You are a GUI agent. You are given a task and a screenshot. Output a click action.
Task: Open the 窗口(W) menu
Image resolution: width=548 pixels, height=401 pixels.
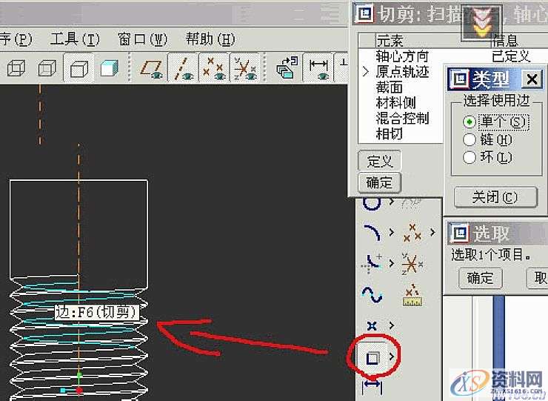point(142,39)
